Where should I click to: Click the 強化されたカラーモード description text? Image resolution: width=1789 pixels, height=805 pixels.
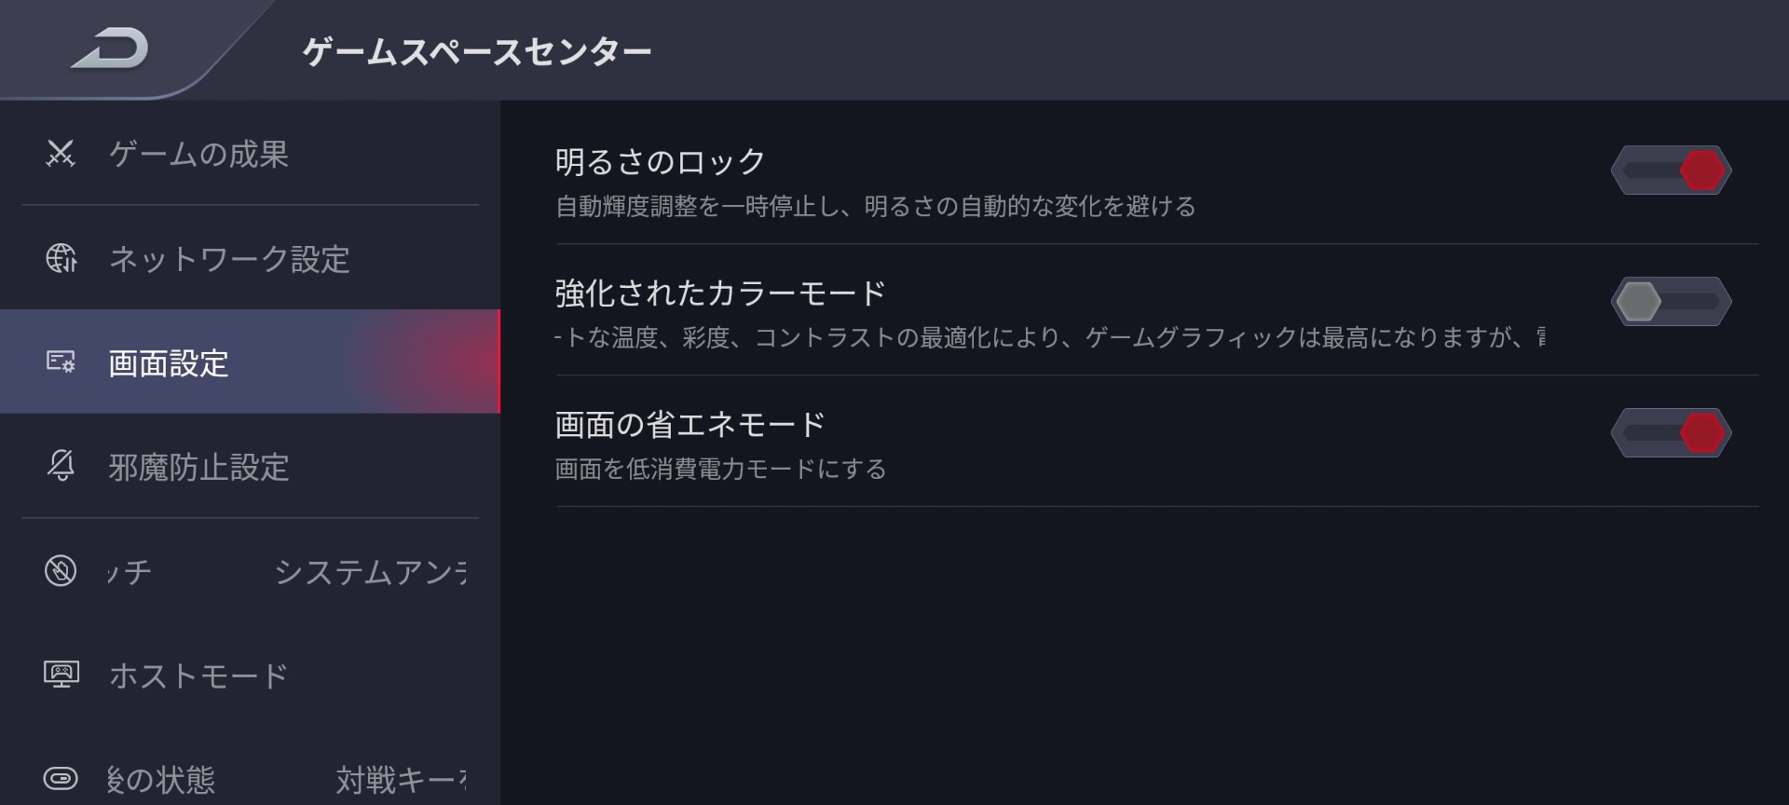click(1049, 337)
